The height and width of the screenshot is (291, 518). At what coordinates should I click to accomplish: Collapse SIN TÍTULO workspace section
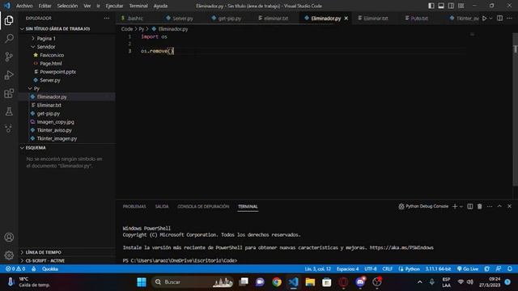[57, 29]
